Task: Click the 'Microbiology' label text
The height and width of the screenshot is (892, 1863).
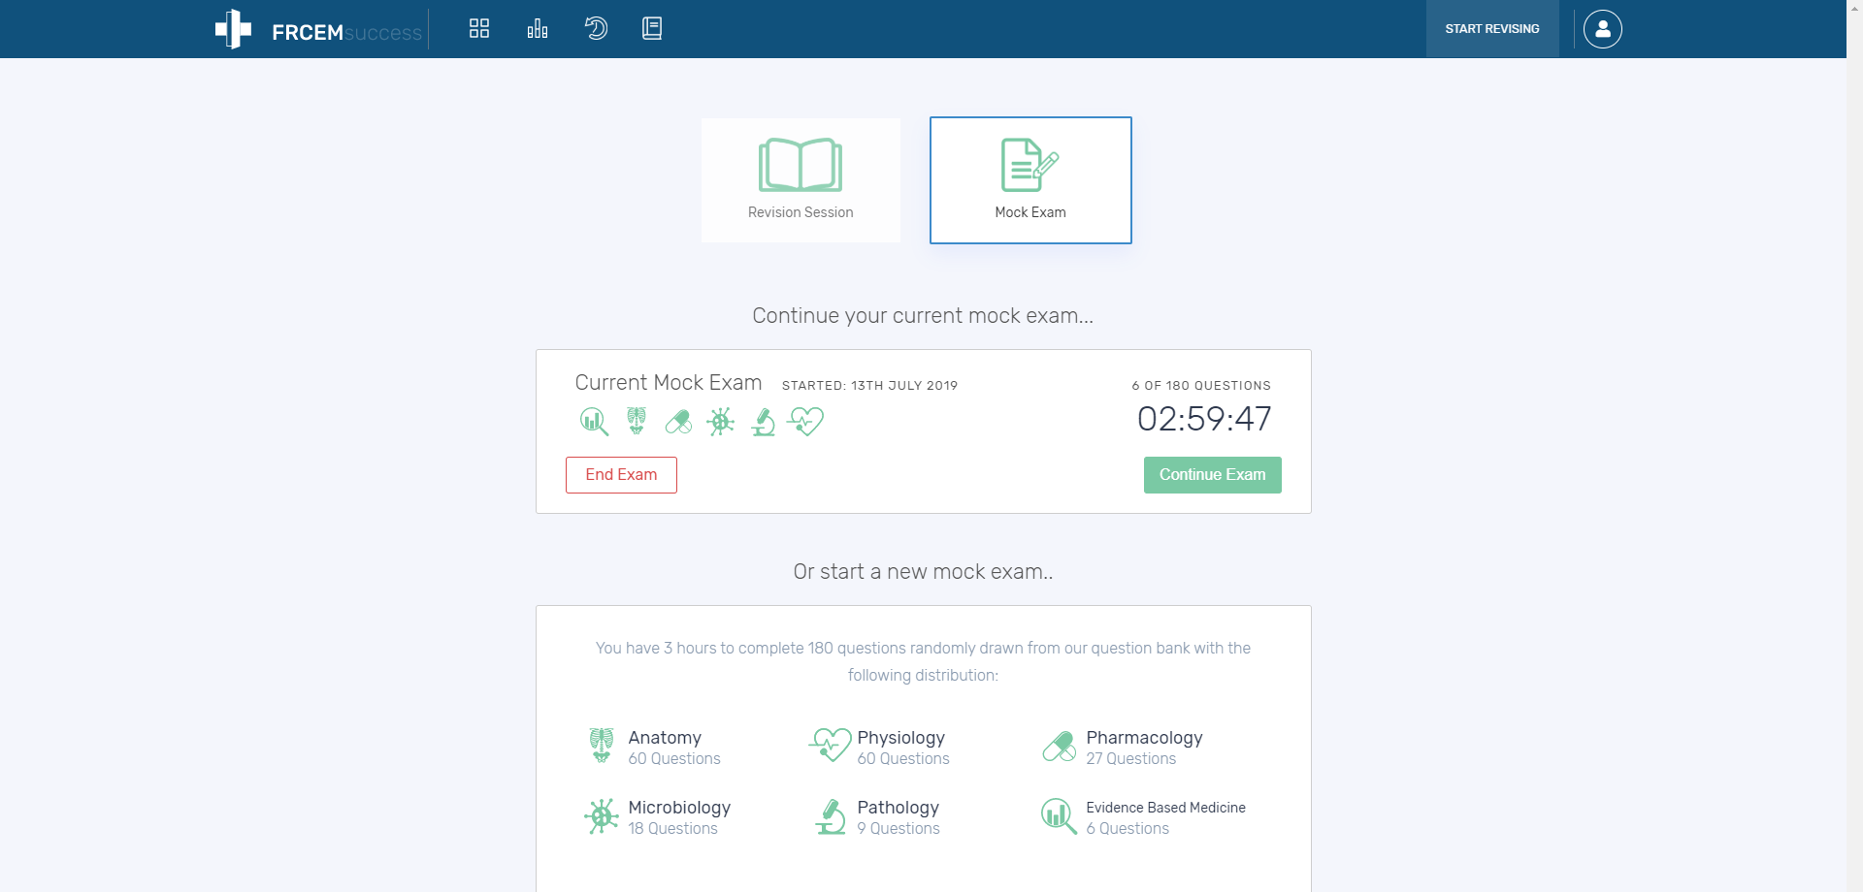Action: coord(680,808)
